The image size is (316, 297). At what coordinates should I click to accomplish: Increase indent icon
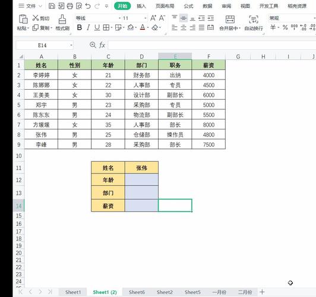pyautogui.click(x=211, y=18)
